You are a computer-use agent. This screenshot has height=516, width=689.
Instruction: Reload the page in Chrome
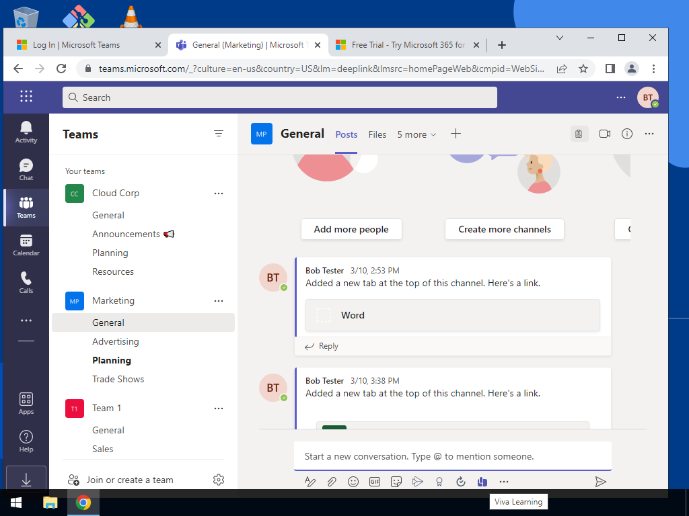61,69
